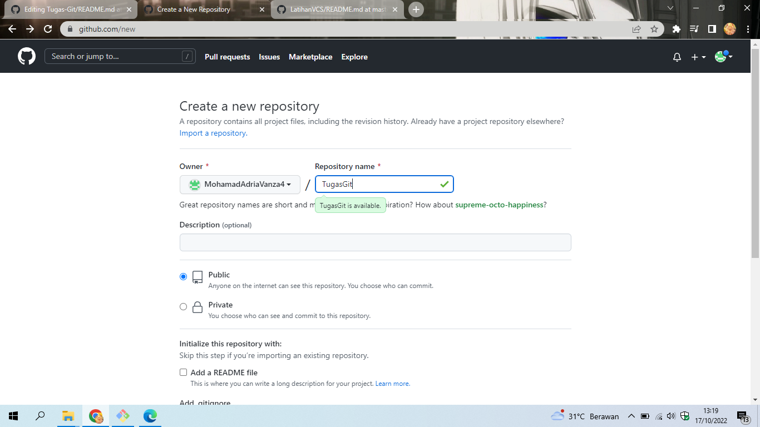The height and width of the screenshot is (427, 760).
Task: Open the plus create-new dropdown
Action: tap(697, 56)
